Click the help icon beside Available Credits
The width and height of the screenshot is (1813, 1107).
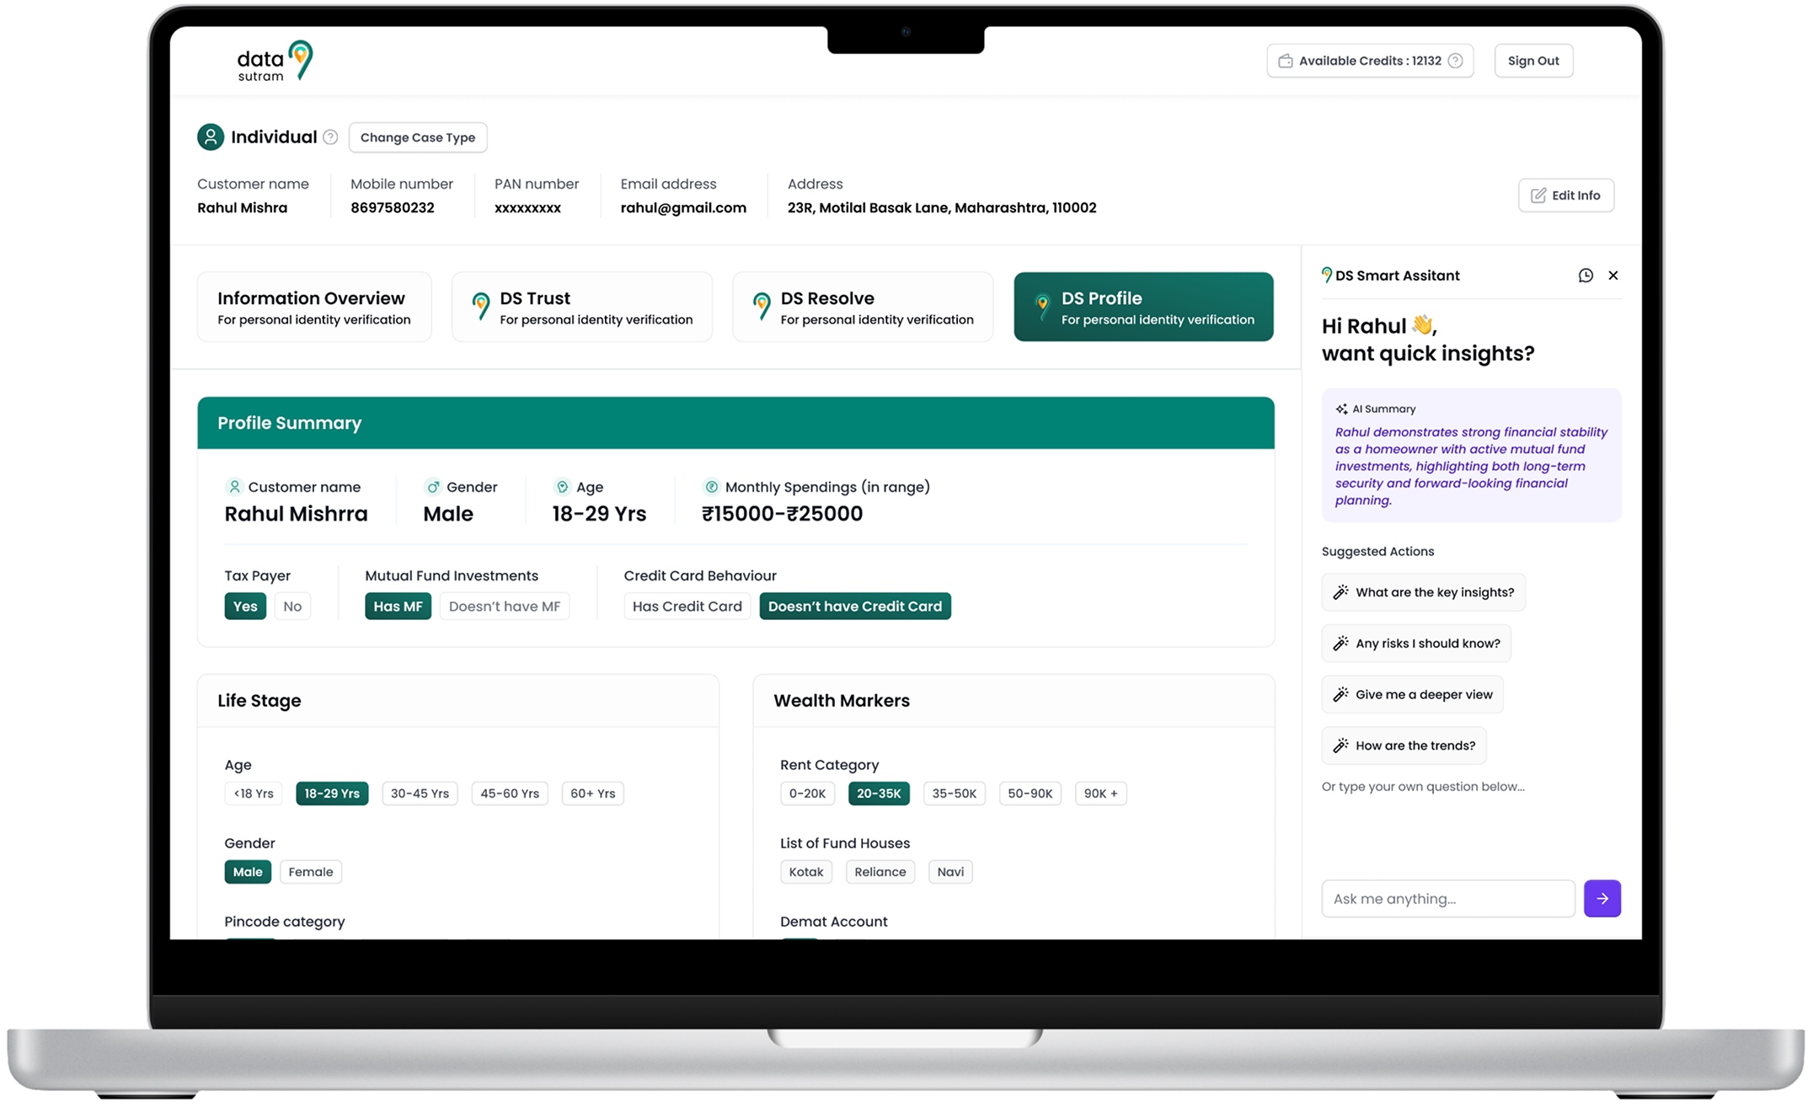[x=1455, y=61]
